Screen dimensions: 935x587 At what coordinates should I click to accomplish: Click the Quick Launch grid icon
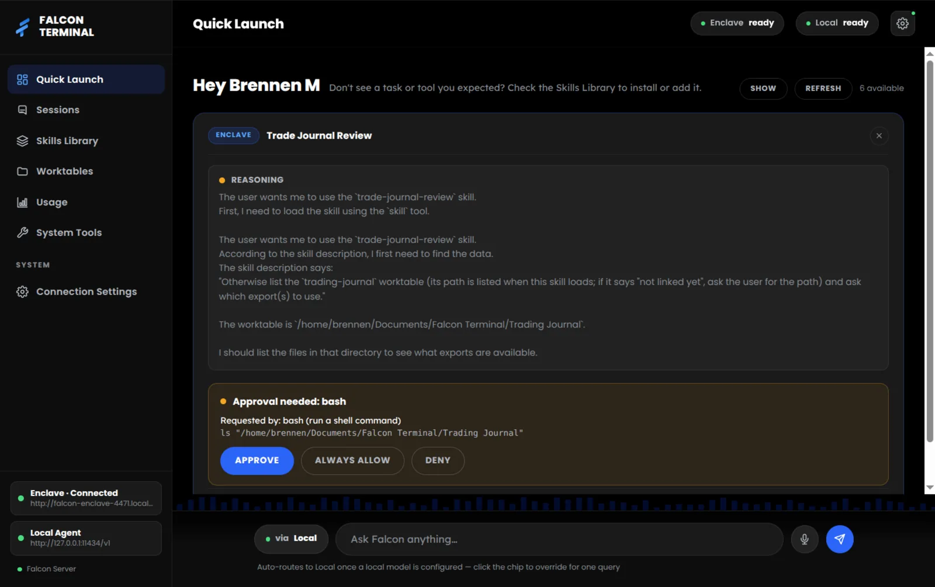point(22,79)
